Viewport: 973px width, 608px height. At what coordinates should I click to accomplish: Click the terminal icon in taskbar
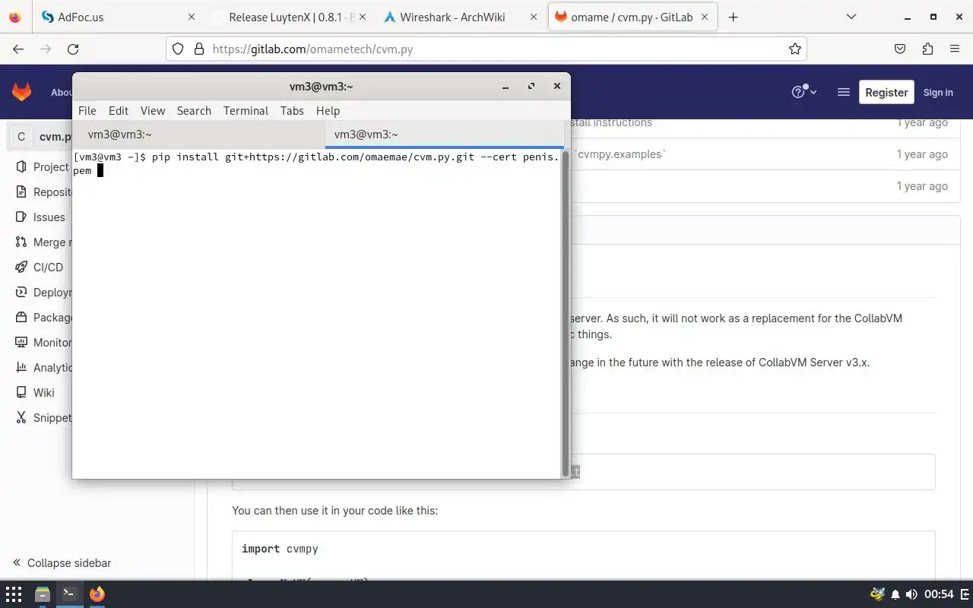(x=69, y=594)
